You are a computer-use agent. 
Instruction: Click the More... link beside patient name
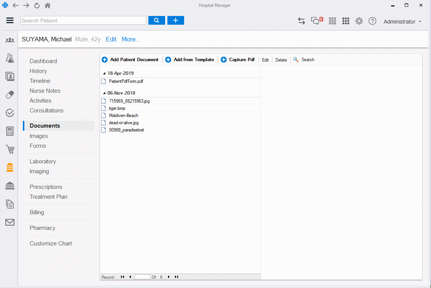[x=131, y=39]
